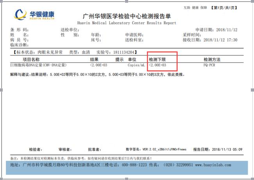This screenshot has width=254, height=180.
Task: Select the left-middle image resize handle
Action: pos(1,90)
